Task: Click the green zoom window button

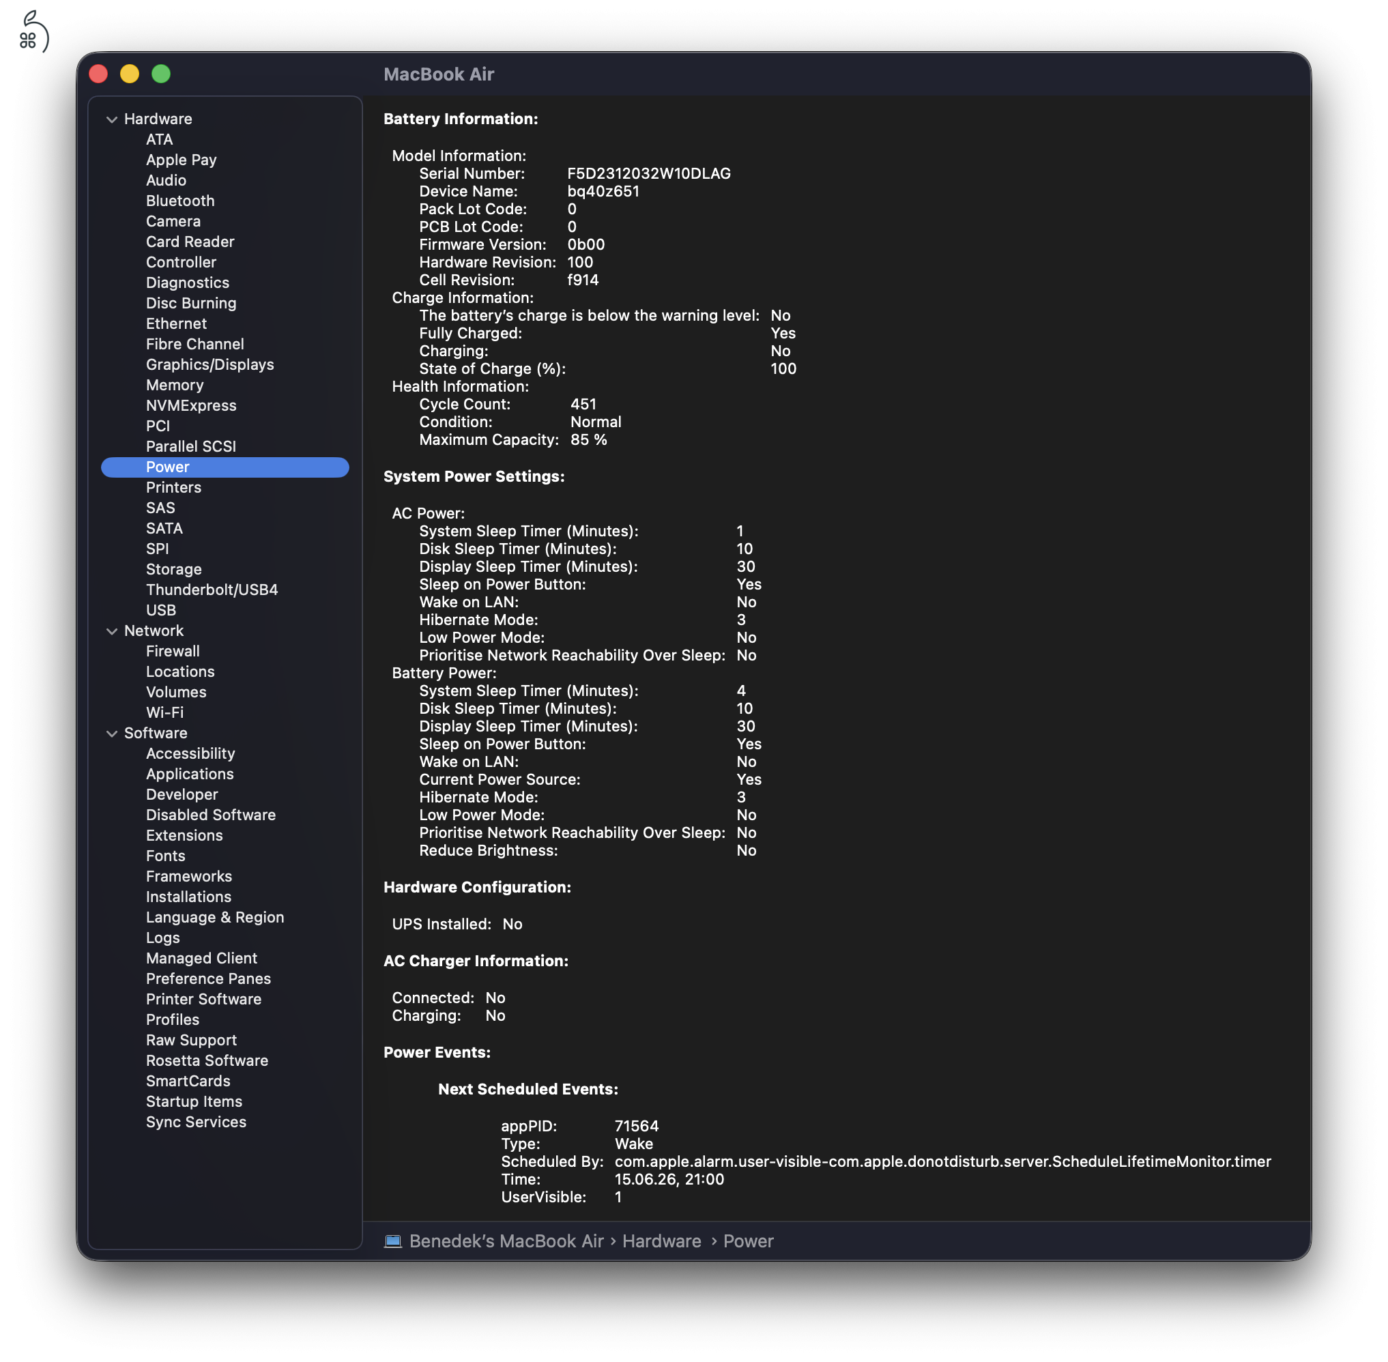Action: (x=161, y=74)
